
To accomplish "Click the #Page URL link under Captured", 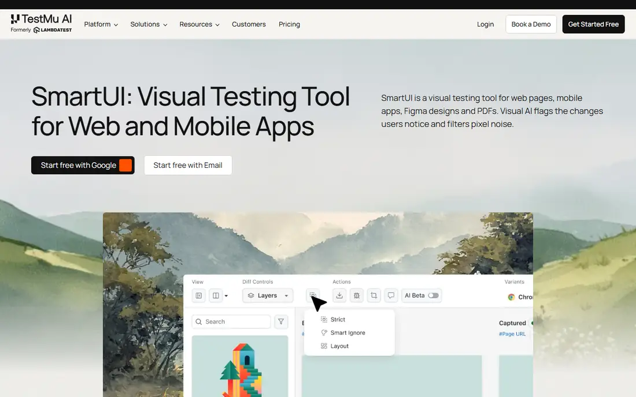I will point(512,334).
